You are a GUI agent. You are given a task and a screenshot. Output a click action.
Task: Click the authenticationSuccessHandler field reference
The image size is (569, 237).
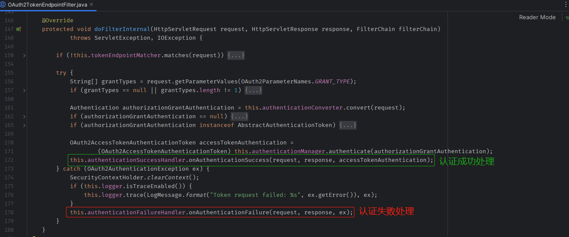pyautogui.click(x=136, y=160)
